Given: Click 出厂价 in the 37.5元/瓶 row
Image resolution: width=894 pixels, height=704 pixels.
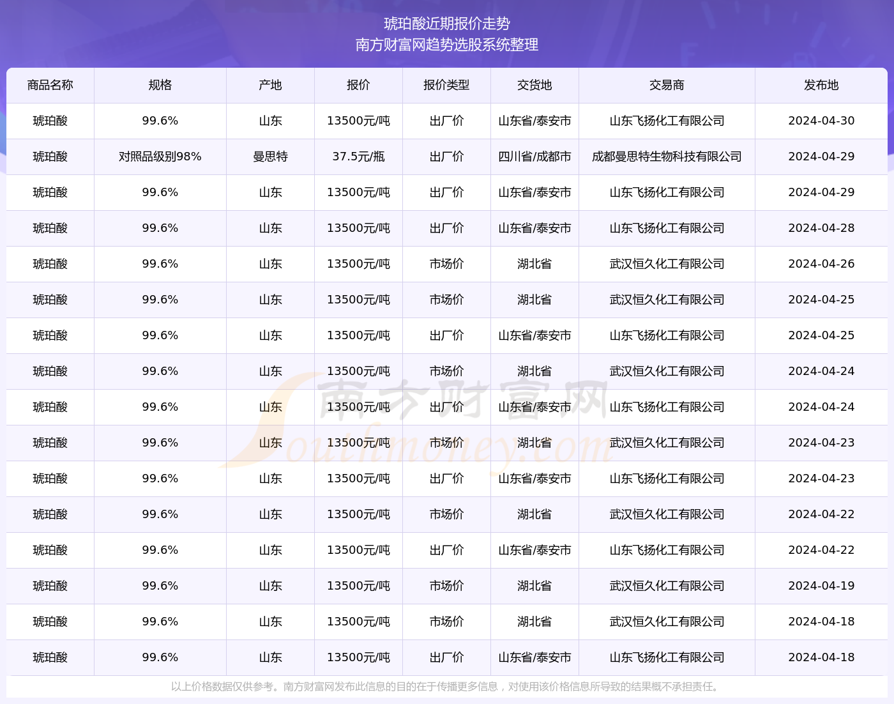Looking at the screenshot, I should click(x=446, y=157).
